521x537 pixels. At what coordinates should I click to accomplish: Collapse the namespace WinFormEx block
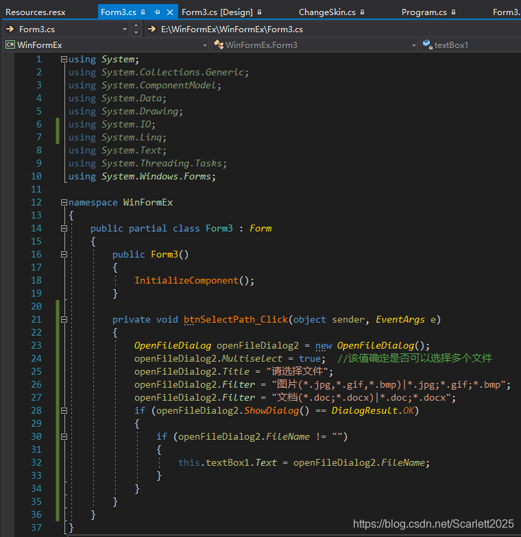point(64,203)
